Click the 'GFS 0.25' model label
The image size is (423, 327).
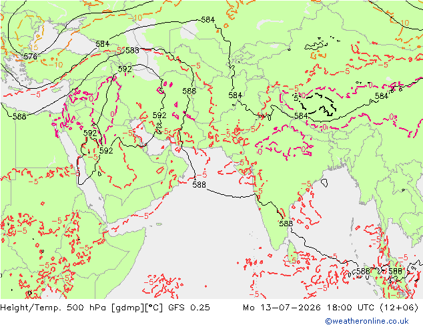point(189,308)
